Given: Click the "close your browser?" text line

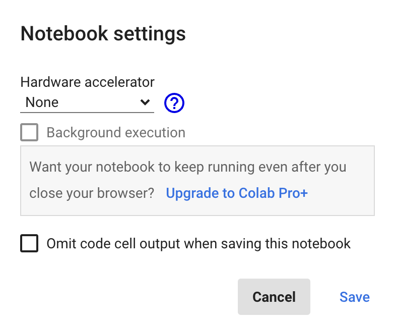Looking at the screenshot, I should (x=92, y=193).
